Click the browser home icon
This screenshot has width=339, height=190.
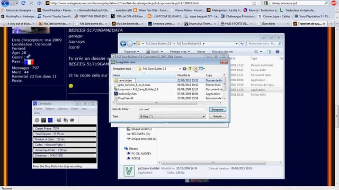tap(39, 3)
